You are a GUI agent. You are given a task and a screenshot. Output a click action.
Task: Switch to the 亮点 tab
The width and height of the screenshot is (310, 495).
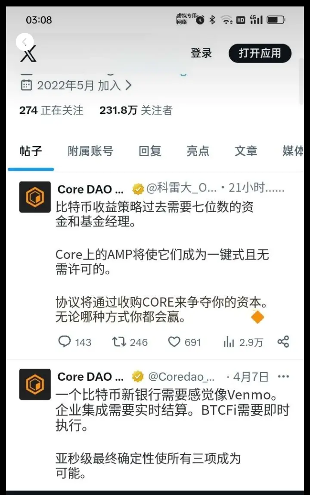198,151
